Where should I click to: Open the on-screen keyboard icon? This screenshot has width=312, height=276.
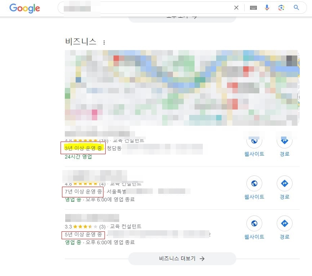[x=253, y=8]
